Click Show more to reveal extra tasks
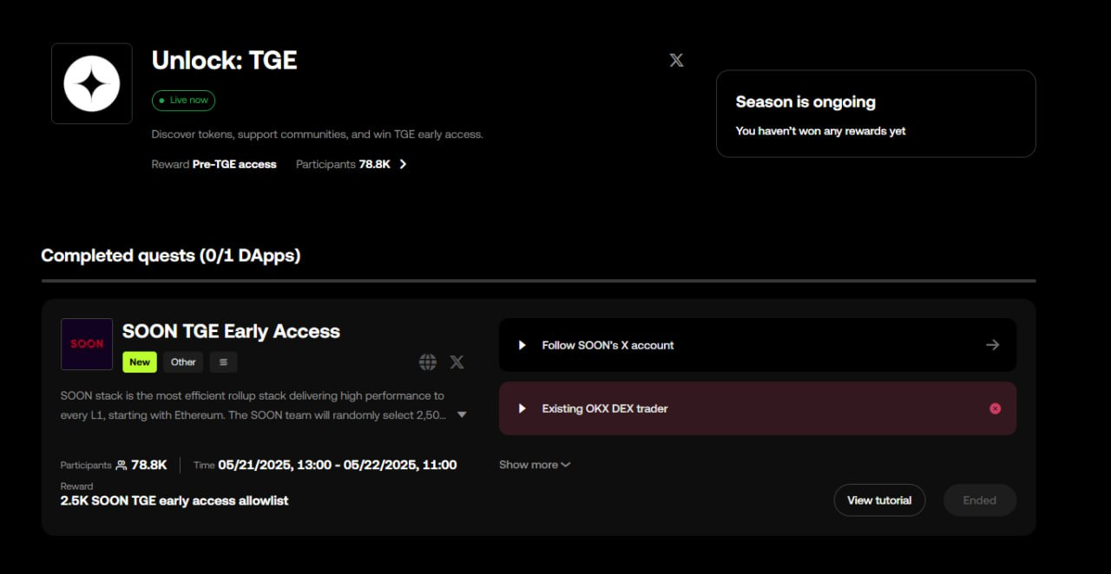 click(535, 465)
